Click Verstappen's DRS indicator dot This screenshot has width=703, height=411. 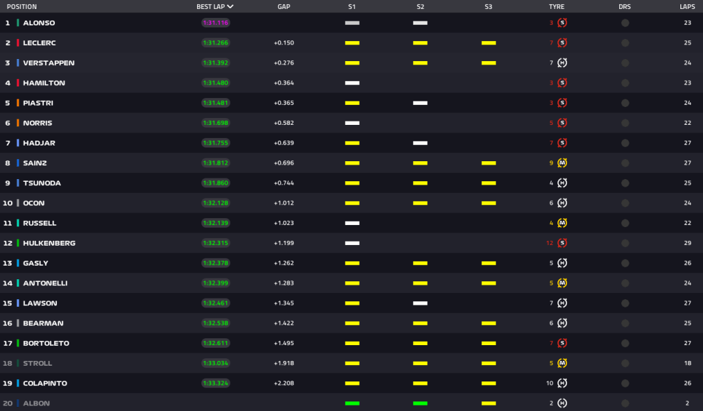pyautogui.click(x=625, y=62)
